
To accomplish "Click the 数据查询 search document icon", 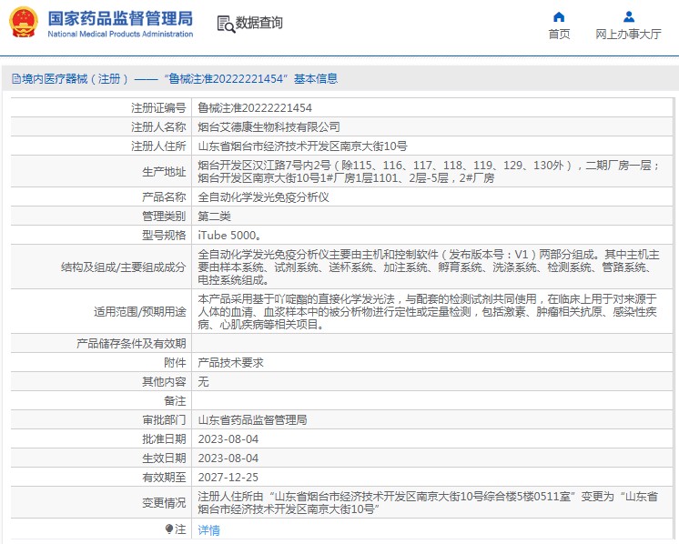I will [x=226, y=25].
